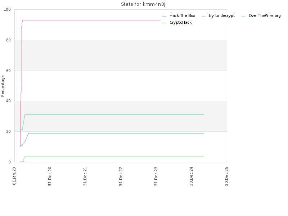Click the pink try to decrypt legend swatch

[x=203, y=16]
